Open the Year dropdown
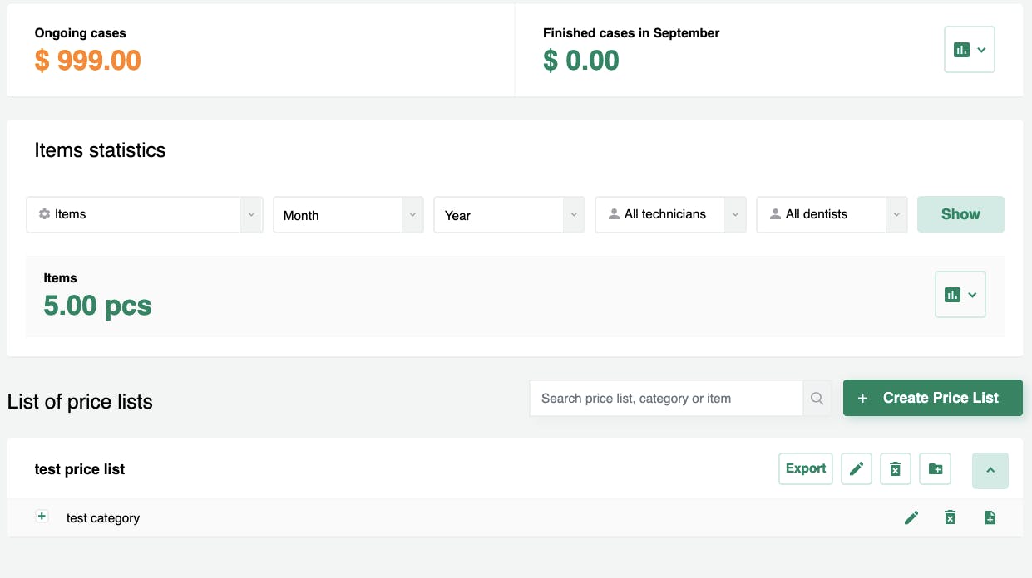1032x578 pixels. point(509,215)
